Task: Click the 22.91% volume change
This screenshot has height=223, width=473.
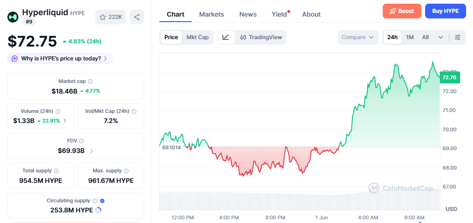Action: [x=48, y=121]
